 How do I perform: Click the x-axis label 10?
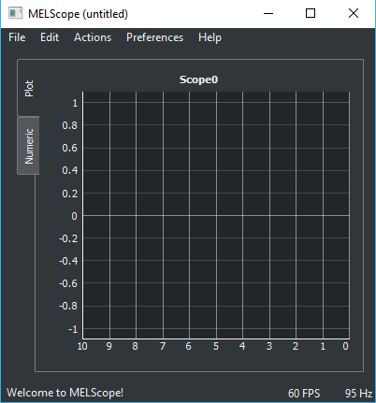[x=82, y=346]
